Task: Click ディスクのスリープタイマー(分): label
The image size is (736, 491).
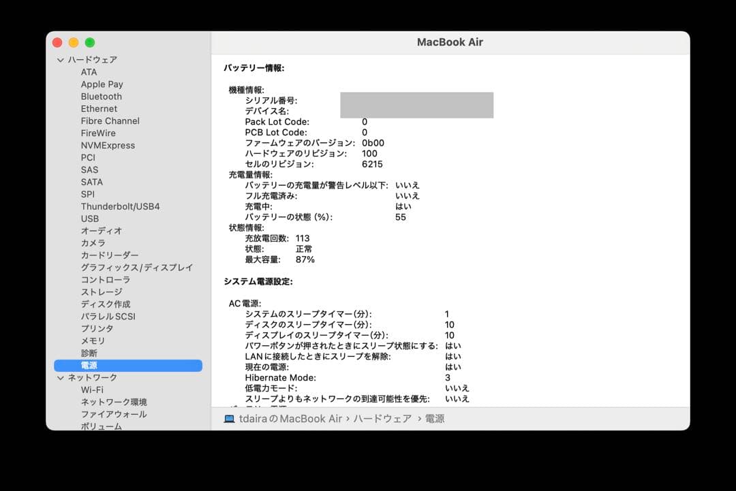Action: (x=309, y=325)
